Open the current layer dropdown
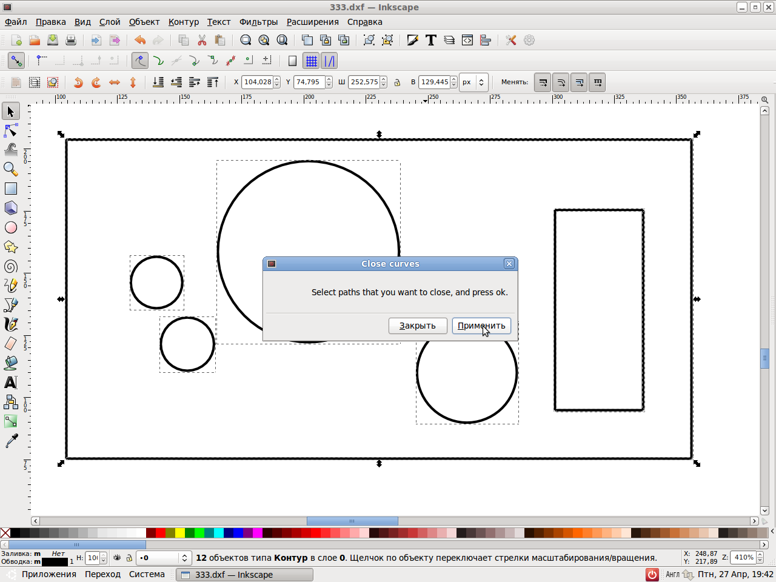 click(164, 558)
